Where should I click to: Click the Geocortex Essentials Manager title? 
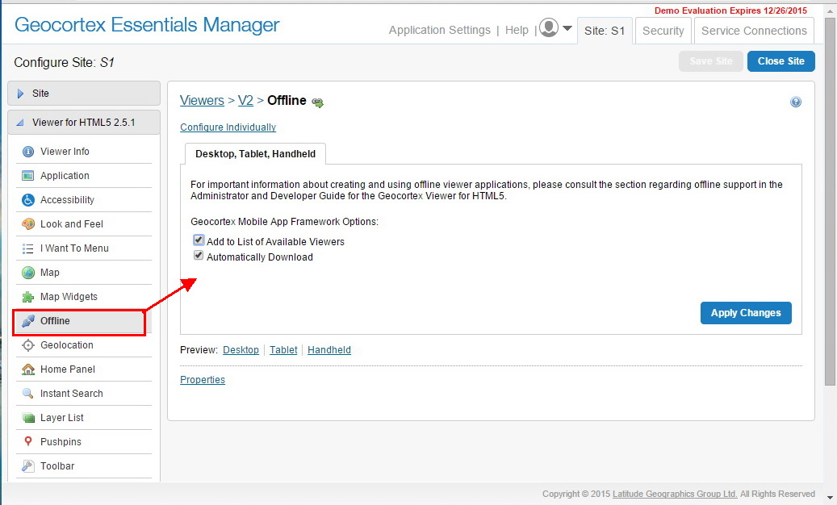point(147,25)
